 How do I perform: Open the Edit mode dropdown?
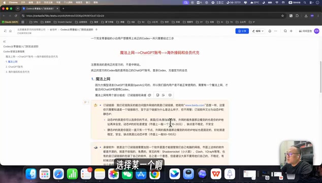[x=258, y=31]
